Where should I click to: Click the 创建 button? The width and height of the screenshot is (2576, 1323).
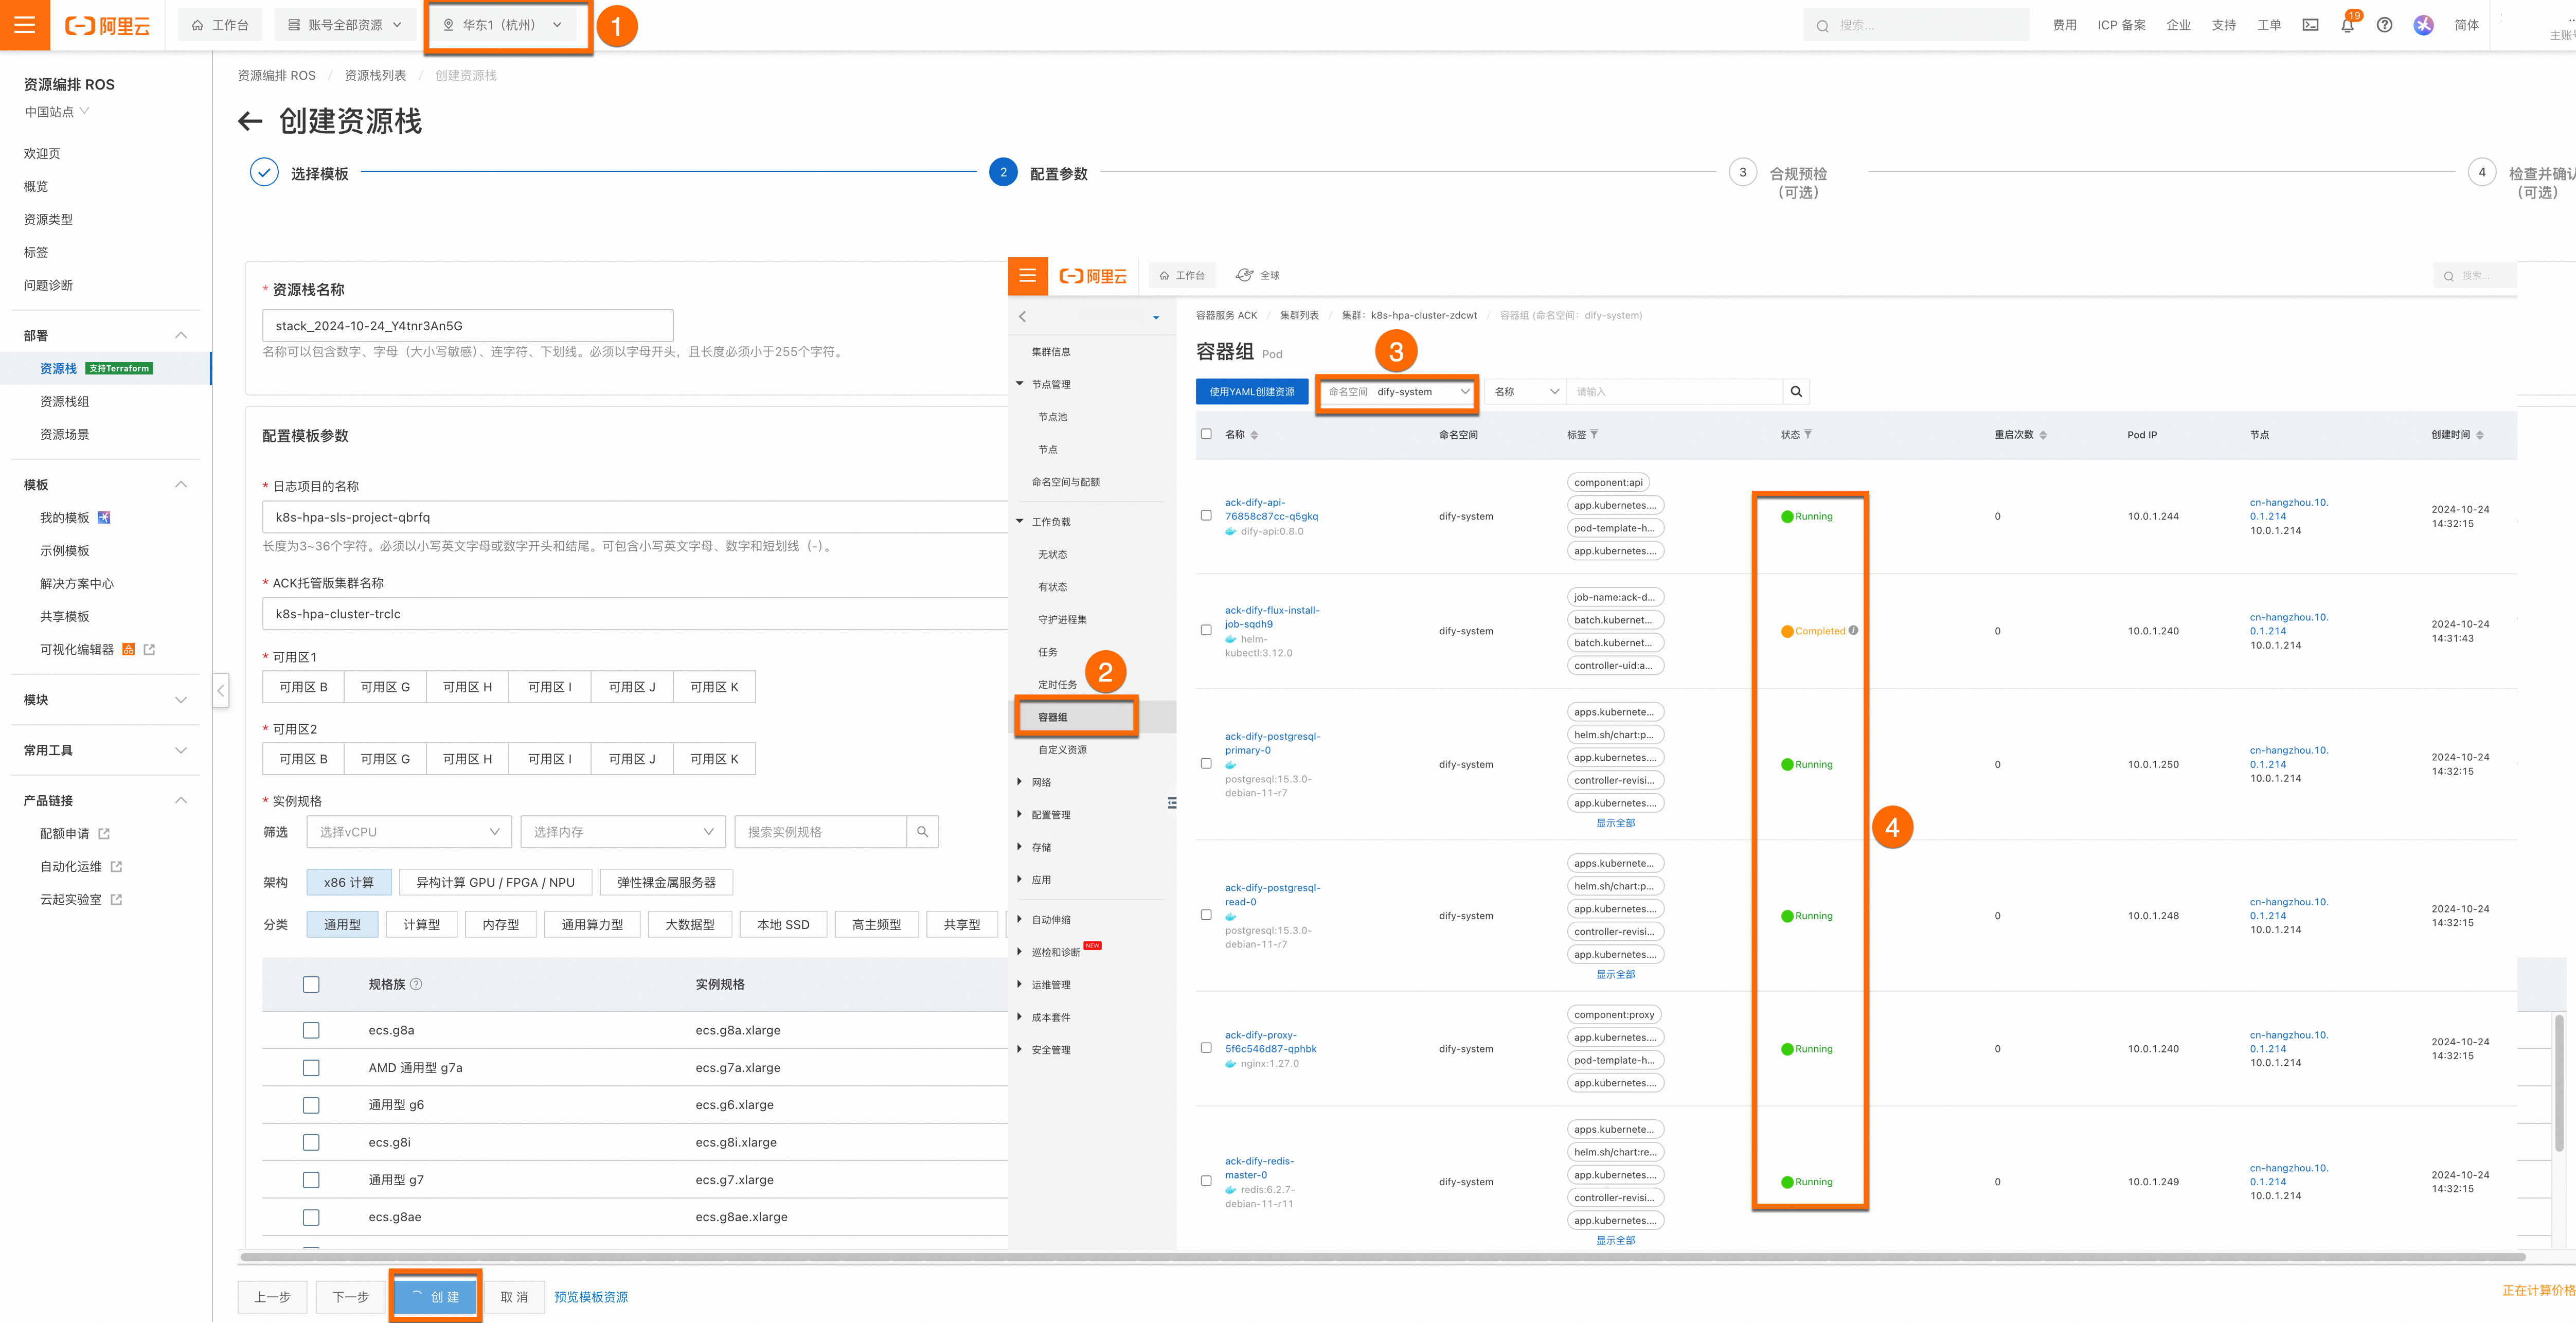435,1297
